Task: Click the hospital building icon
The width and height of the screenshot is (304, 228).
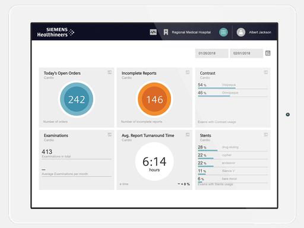Action: coord(166,32)
